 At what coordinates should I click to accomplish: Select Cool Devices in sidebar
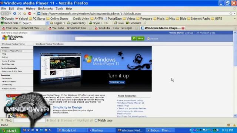[8, 64]
